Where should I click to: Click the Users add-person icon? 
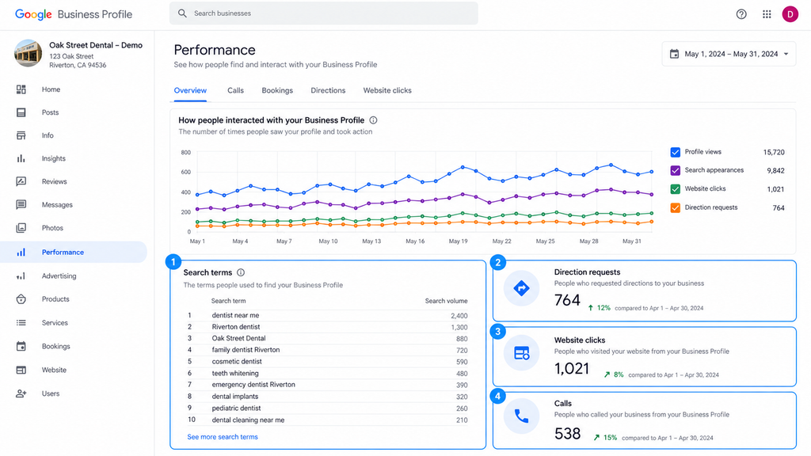click(x=21, y=393)
